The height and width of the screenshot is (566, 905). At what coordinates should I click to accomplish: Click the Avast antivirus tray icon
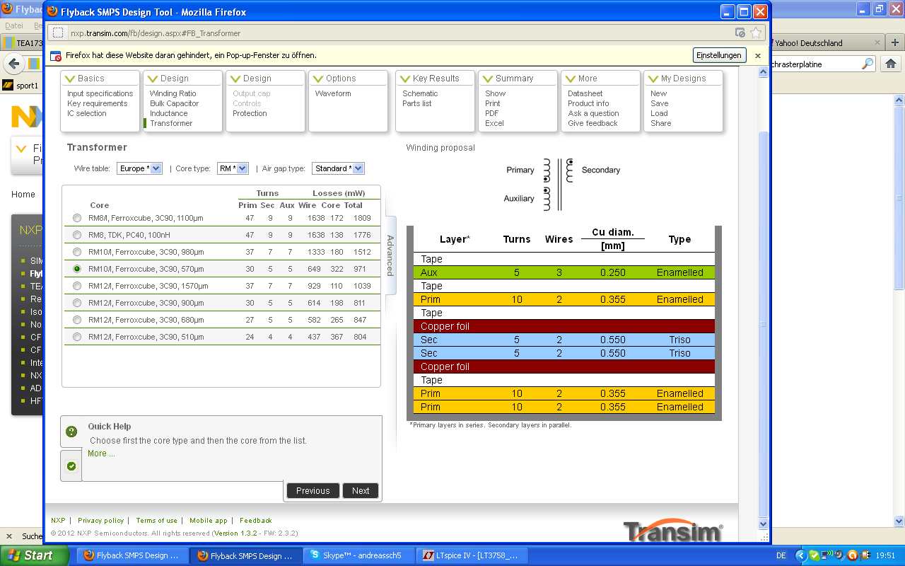coord(851,555)
